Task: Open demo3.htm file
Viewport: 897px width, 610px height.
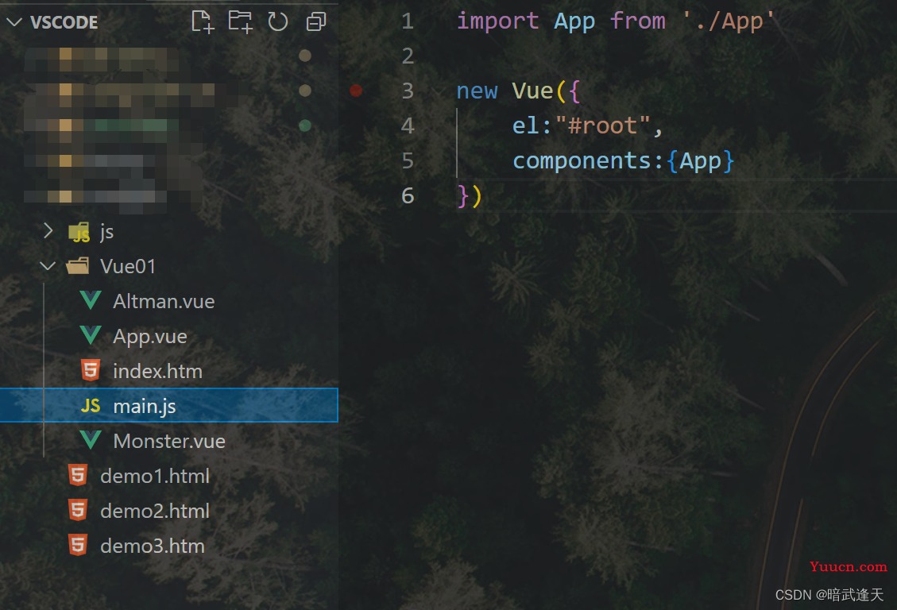Action: [153, 546]
